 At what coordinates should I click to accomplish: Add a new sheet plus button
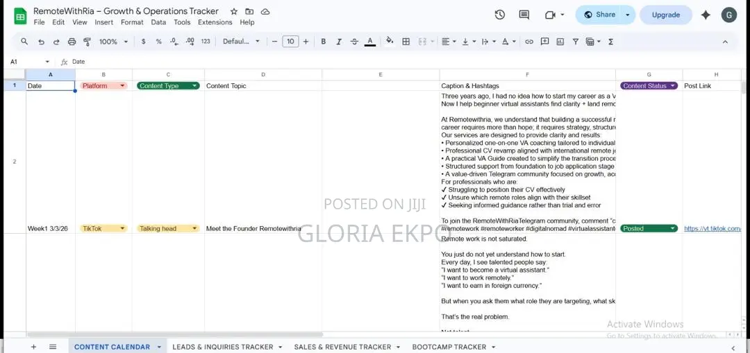point(33,347)
